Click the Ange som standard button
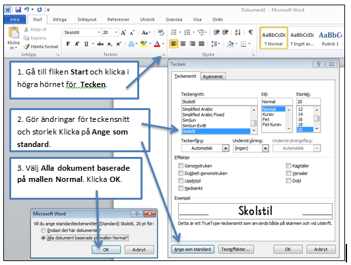Viewport: 351px width, 265px height. pos(193,249)
